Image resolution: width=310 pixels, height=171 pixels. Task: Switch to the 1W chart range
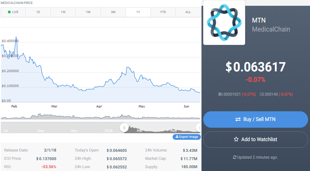63,12
